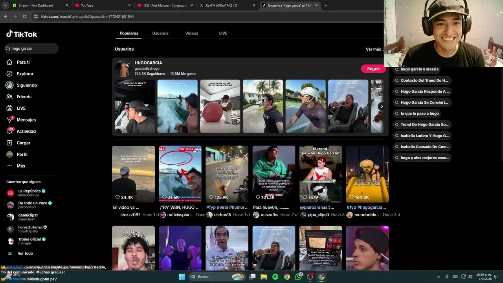Open HUGOGARCIA profile avatar
The image size is (503, 283).
point(123,69)
